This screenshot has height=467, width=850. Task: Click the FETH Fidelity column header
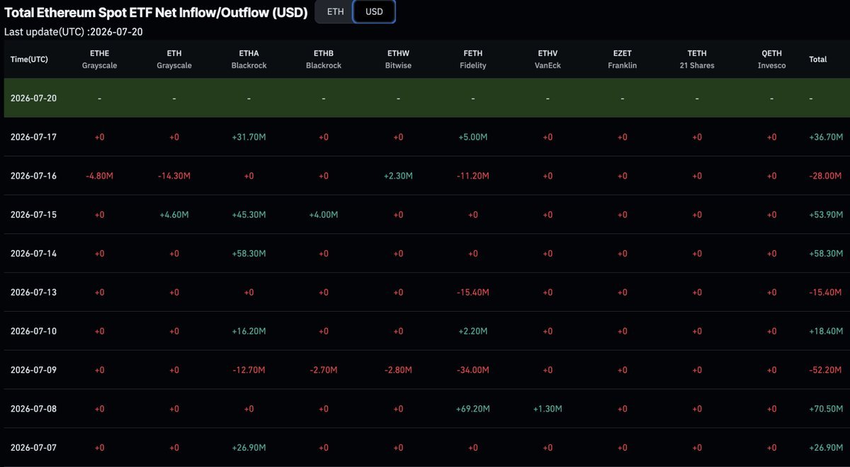pyautogui.click(x=473, y=60)
